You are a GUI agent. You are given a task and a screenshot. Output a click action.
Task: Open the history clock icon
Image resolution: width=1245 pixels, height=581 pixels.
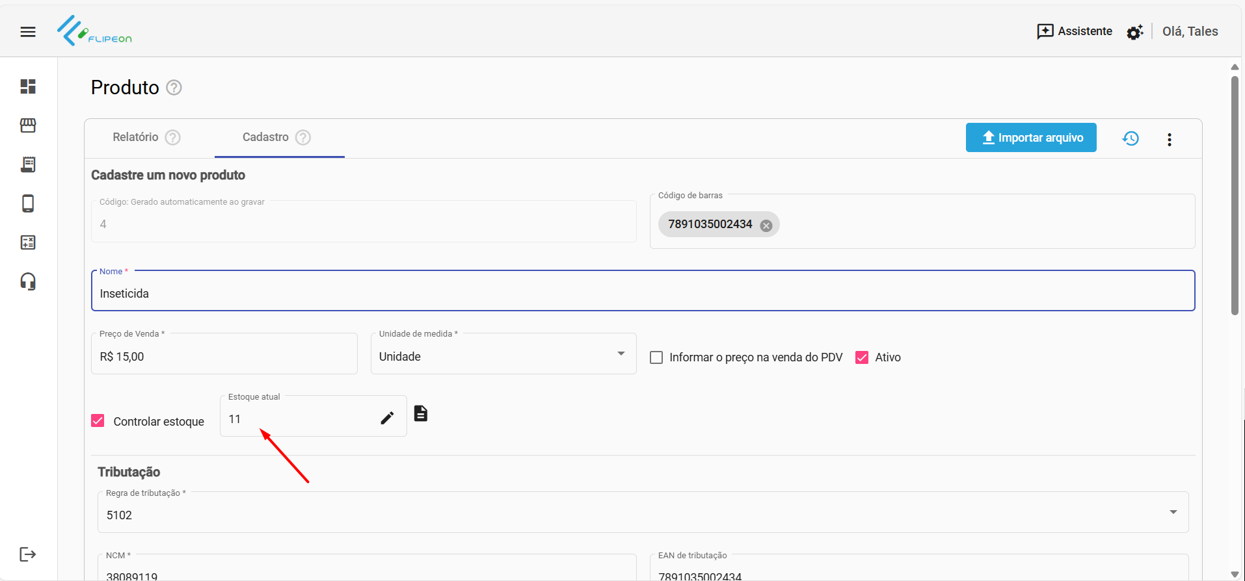click(x=1131, y=138)
